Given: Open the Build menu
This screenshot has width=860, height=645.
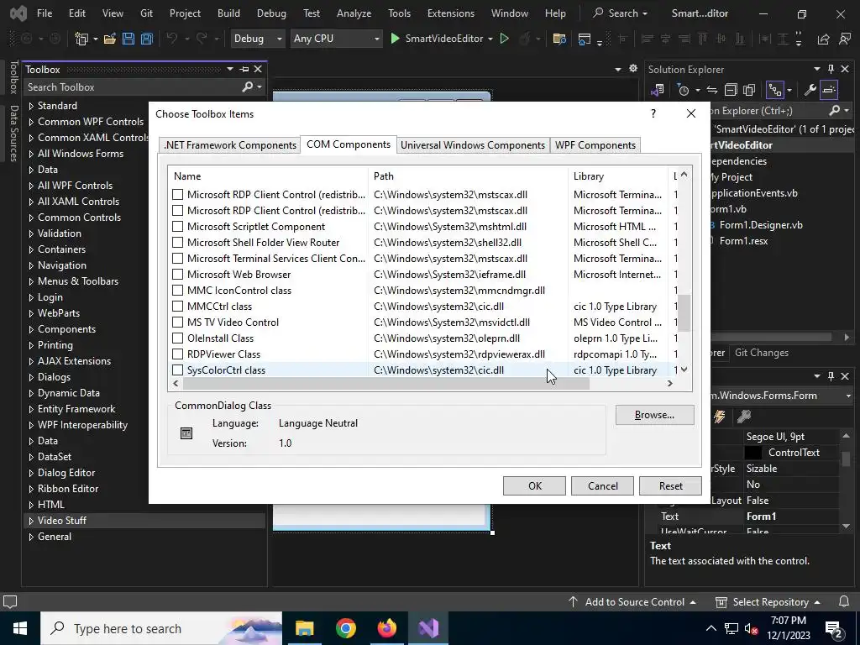Looking at the screenshot, I should point(228,13).
